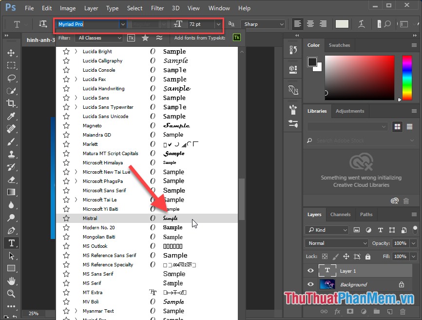This screenshot has width=422, height=320.
Task: Click the Create new layer icon
Action: pyautogui.click(x=390, y=311)
